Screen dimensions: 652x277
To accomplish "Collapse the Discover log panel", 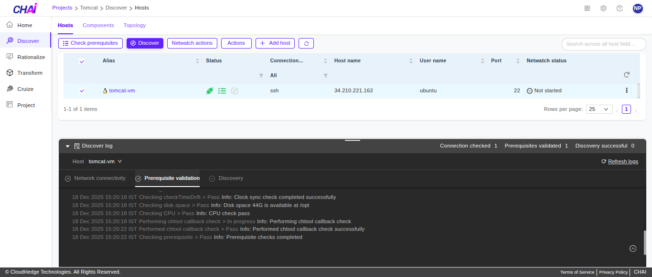I will click(68, 146).
